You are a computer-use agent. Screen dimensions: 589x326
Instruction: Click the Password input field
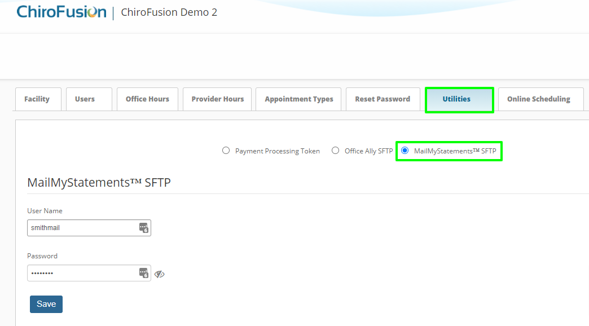(x=89, y=273)
